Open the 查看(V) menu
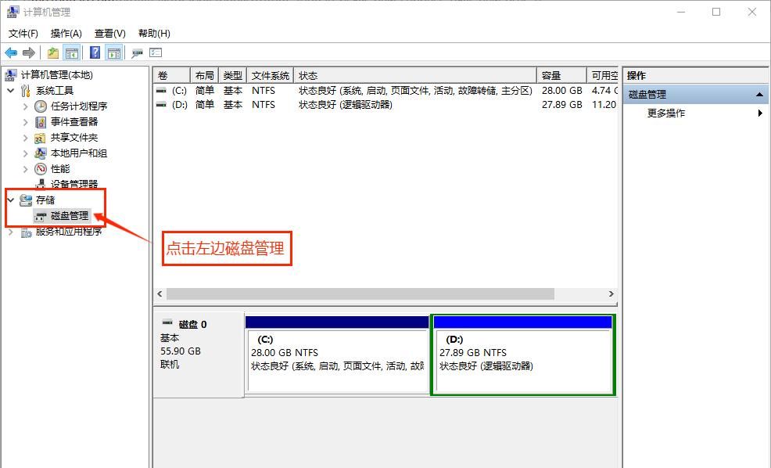The height and width of the screenshot is (468, 771). [x=109, y=33]
